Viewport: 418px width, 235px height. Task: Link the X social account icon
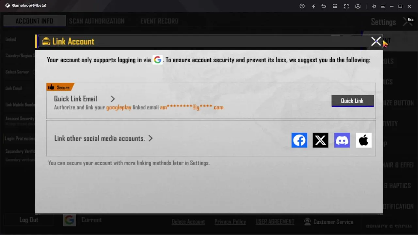[x=320, y=140]
